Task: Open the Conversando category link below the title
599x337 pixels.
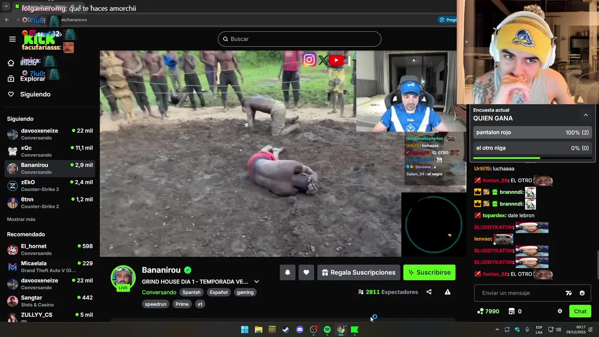Action: coord(159,292)
